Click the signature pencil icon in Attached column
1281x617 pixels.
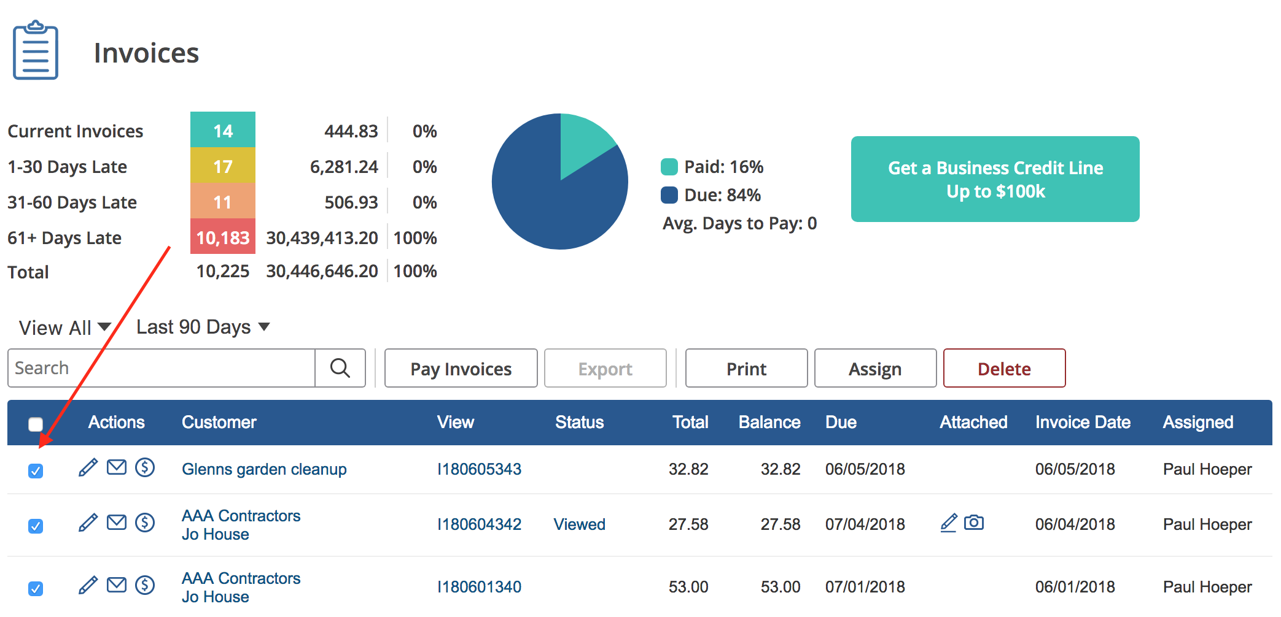point(949,523)
